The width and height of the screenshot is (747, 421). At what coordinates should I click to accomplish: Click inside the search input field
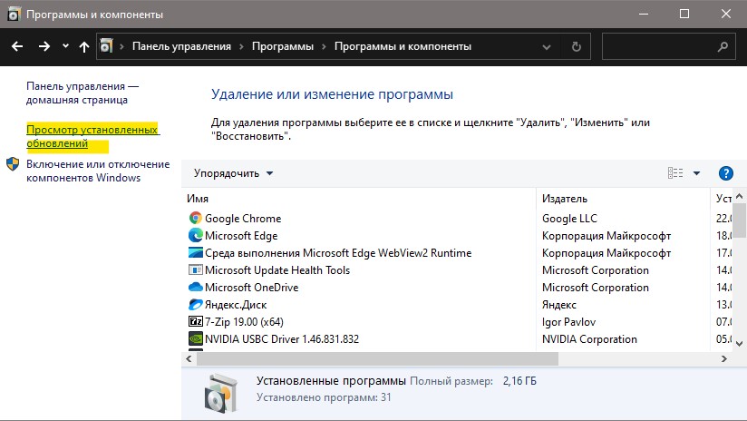click(x=657, y=46)
